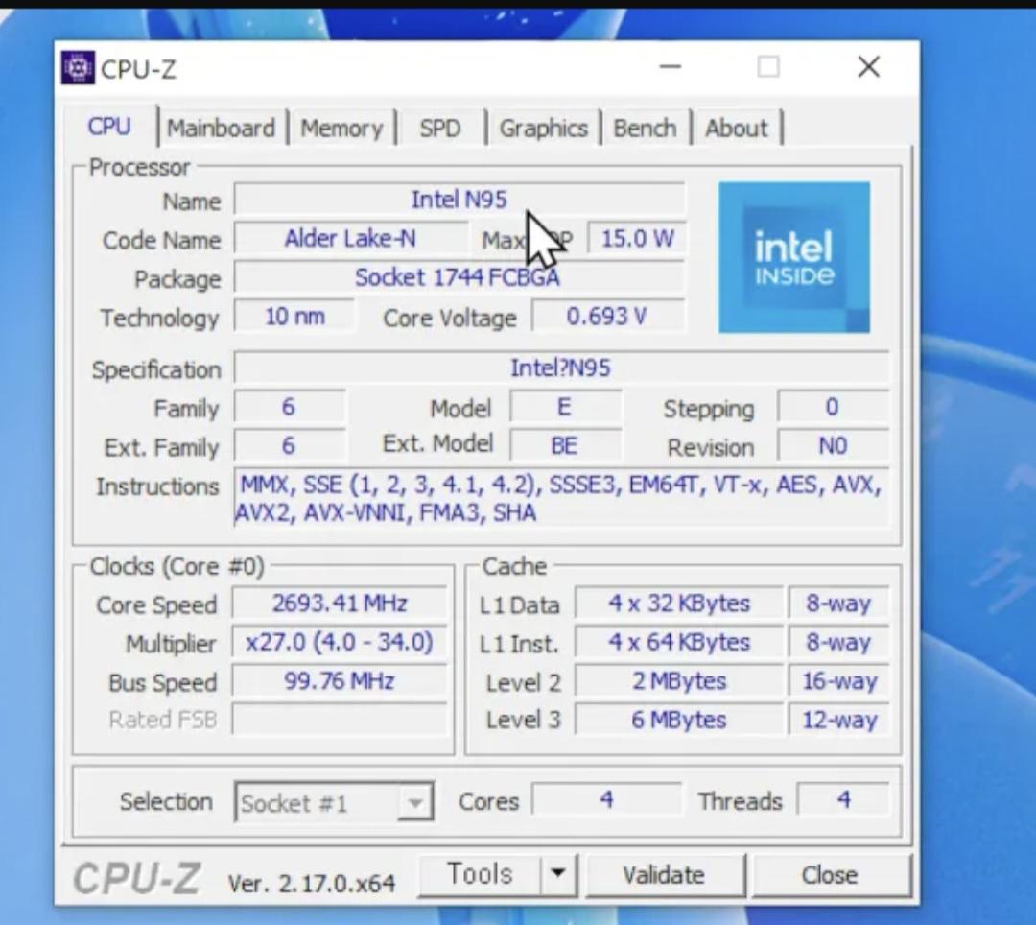This screenshot has height=925, width=1036.
Task: Click the Cores count value 4
Action: 606,800
